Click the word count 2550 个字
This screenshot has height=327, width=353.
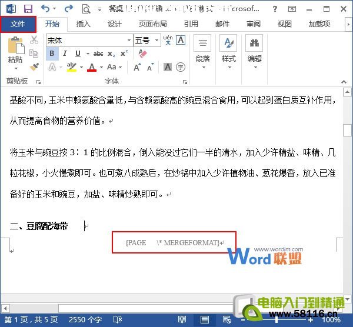click(x=85, y=319)
